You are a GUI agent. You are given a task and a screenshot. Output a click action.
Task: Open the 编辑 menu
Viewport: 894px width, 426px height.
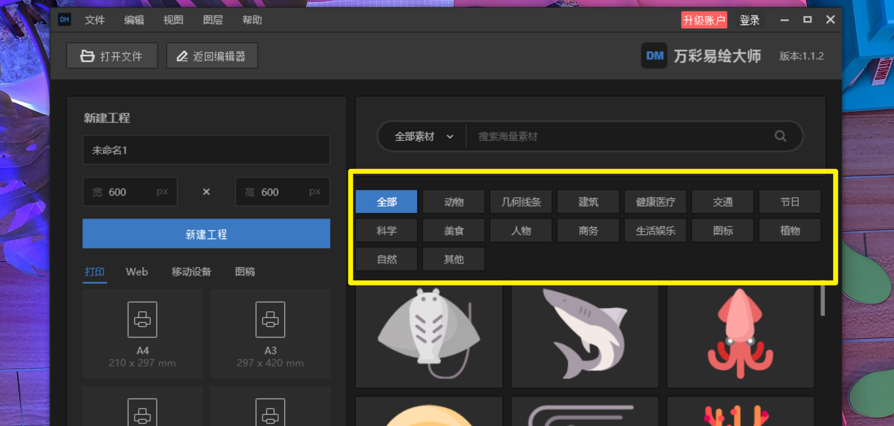pos(134,20)
